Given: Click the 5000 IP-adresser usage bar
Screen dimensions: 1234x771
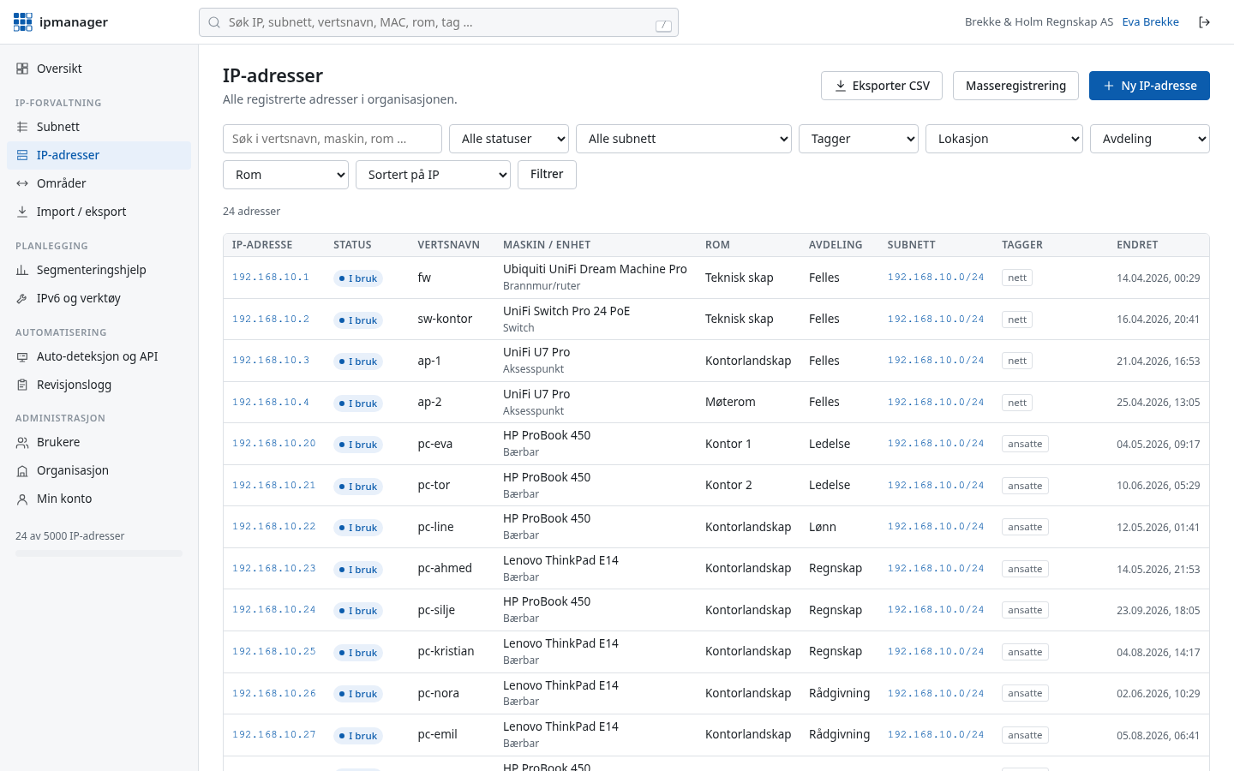Looking at the screenshot, I should click(x=99, y=553).
